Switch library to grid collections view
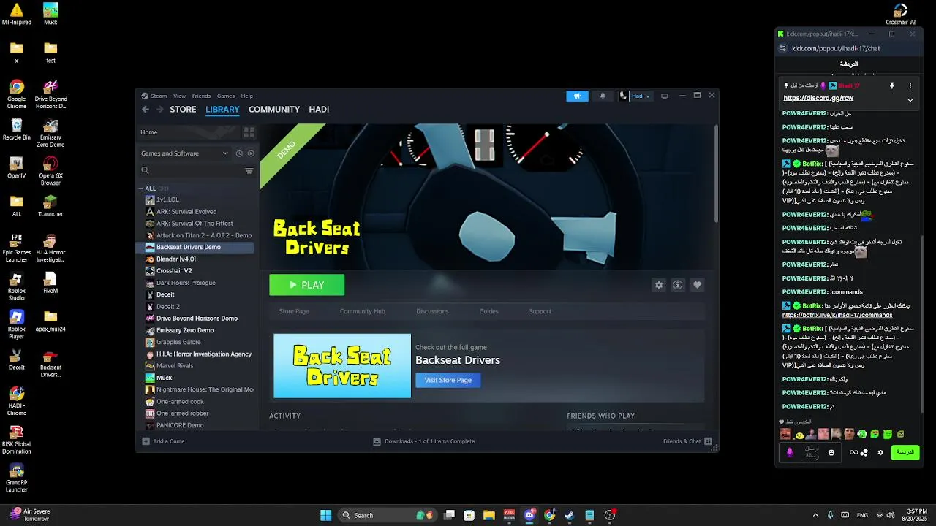 [249, 132]
